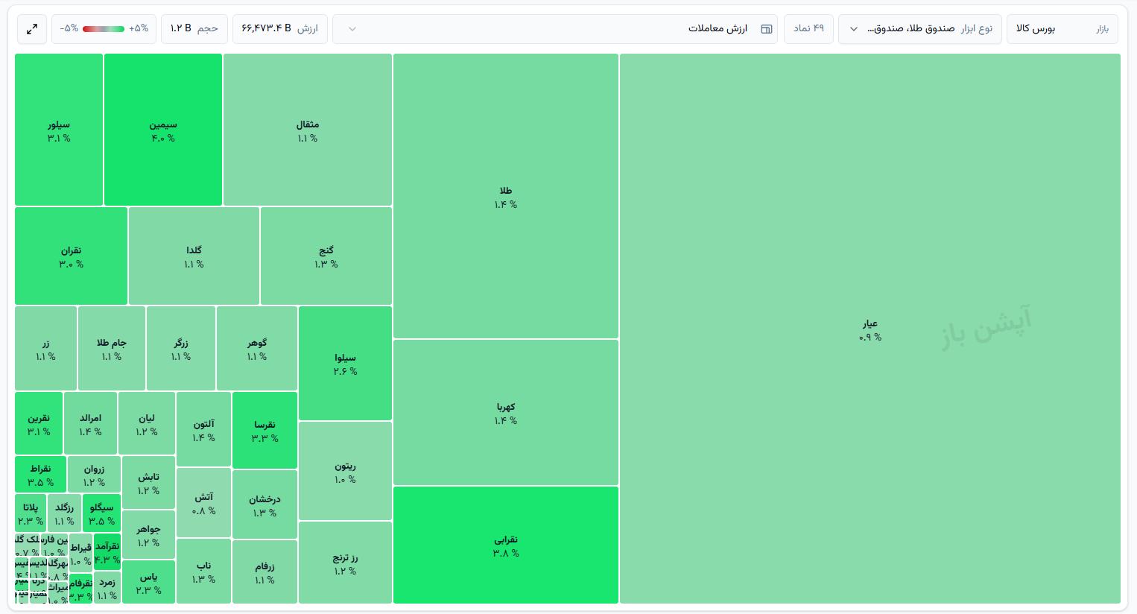The height and width of the screenshot is (614, 1137).
Task: Open the سیلوا tile
Action: pos(345,363)
